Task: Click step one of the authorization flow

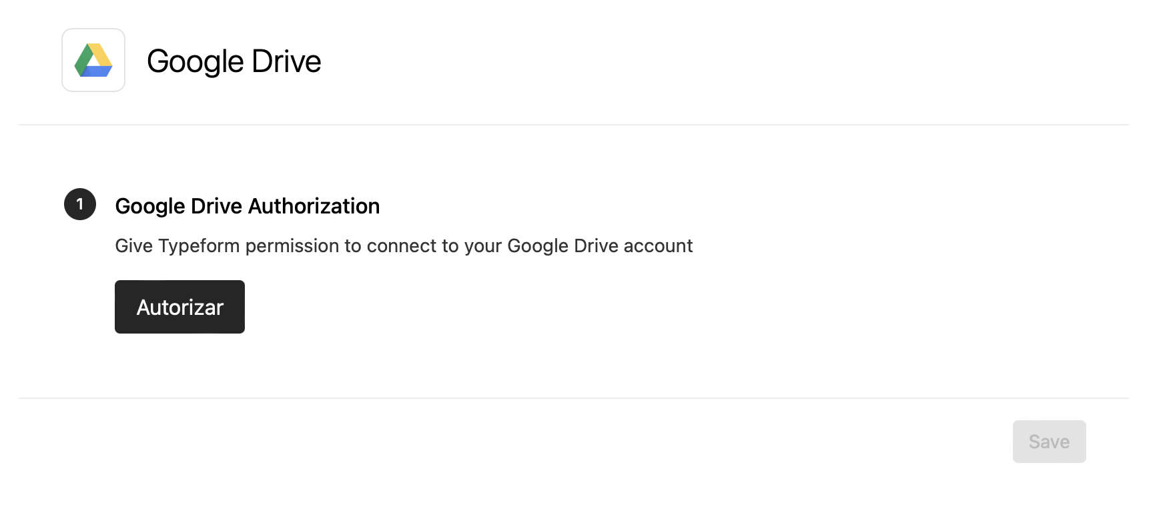Action: 80,205
